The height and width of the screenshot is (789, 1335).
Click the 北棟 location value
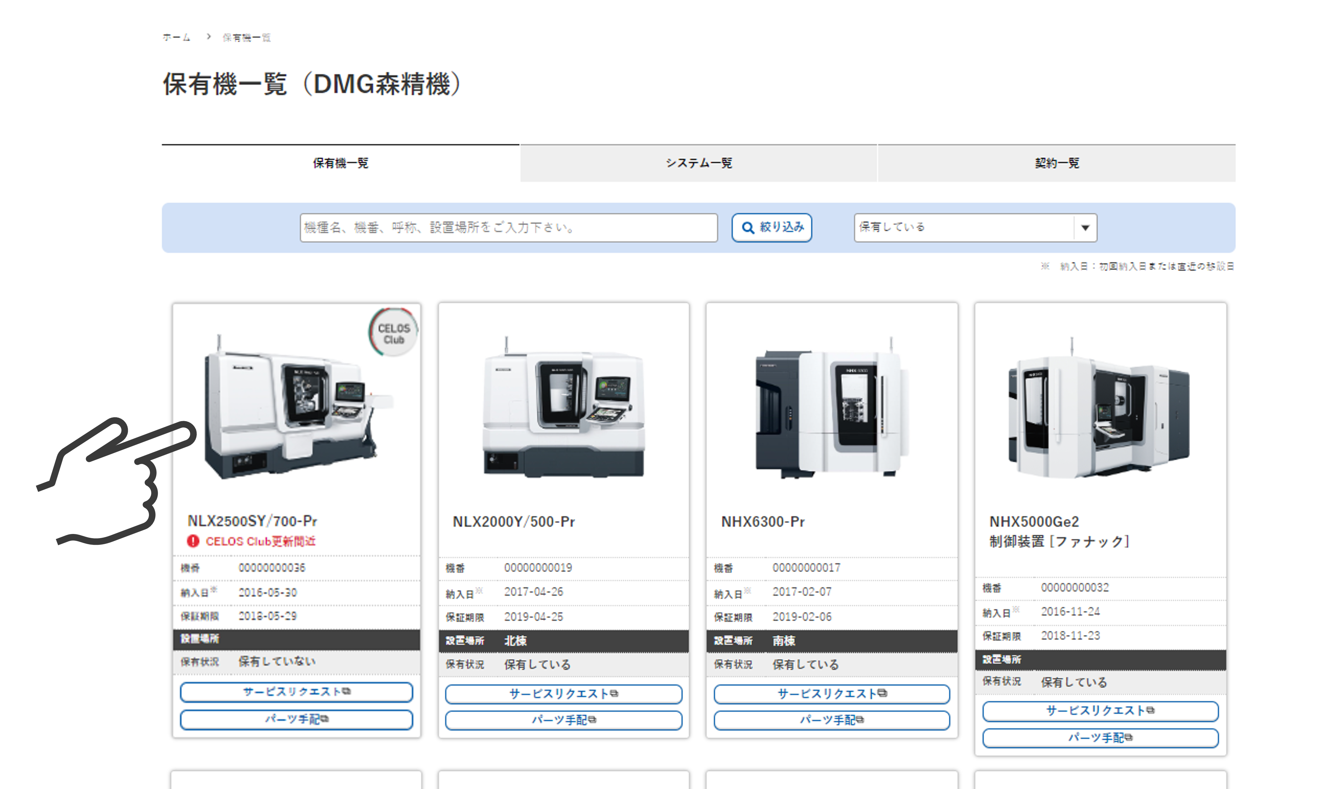pos(515,641)
